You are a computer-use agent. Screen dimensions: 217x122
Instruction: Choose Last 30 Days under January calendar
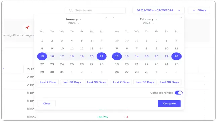pyautogui.click(x=72, y=82)
